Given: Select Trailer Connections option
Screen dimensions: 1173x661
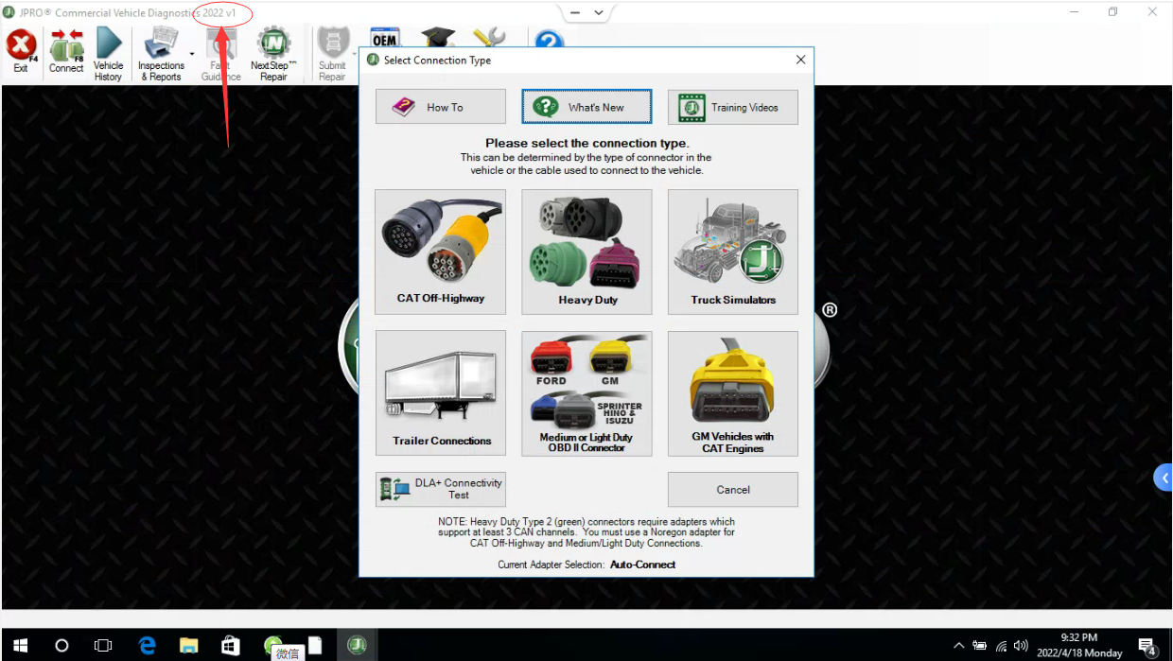Looking at the screenshot, I should tap(441, 393).
